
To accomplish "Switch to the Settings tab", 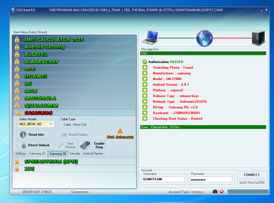I will tap(21, 154).
